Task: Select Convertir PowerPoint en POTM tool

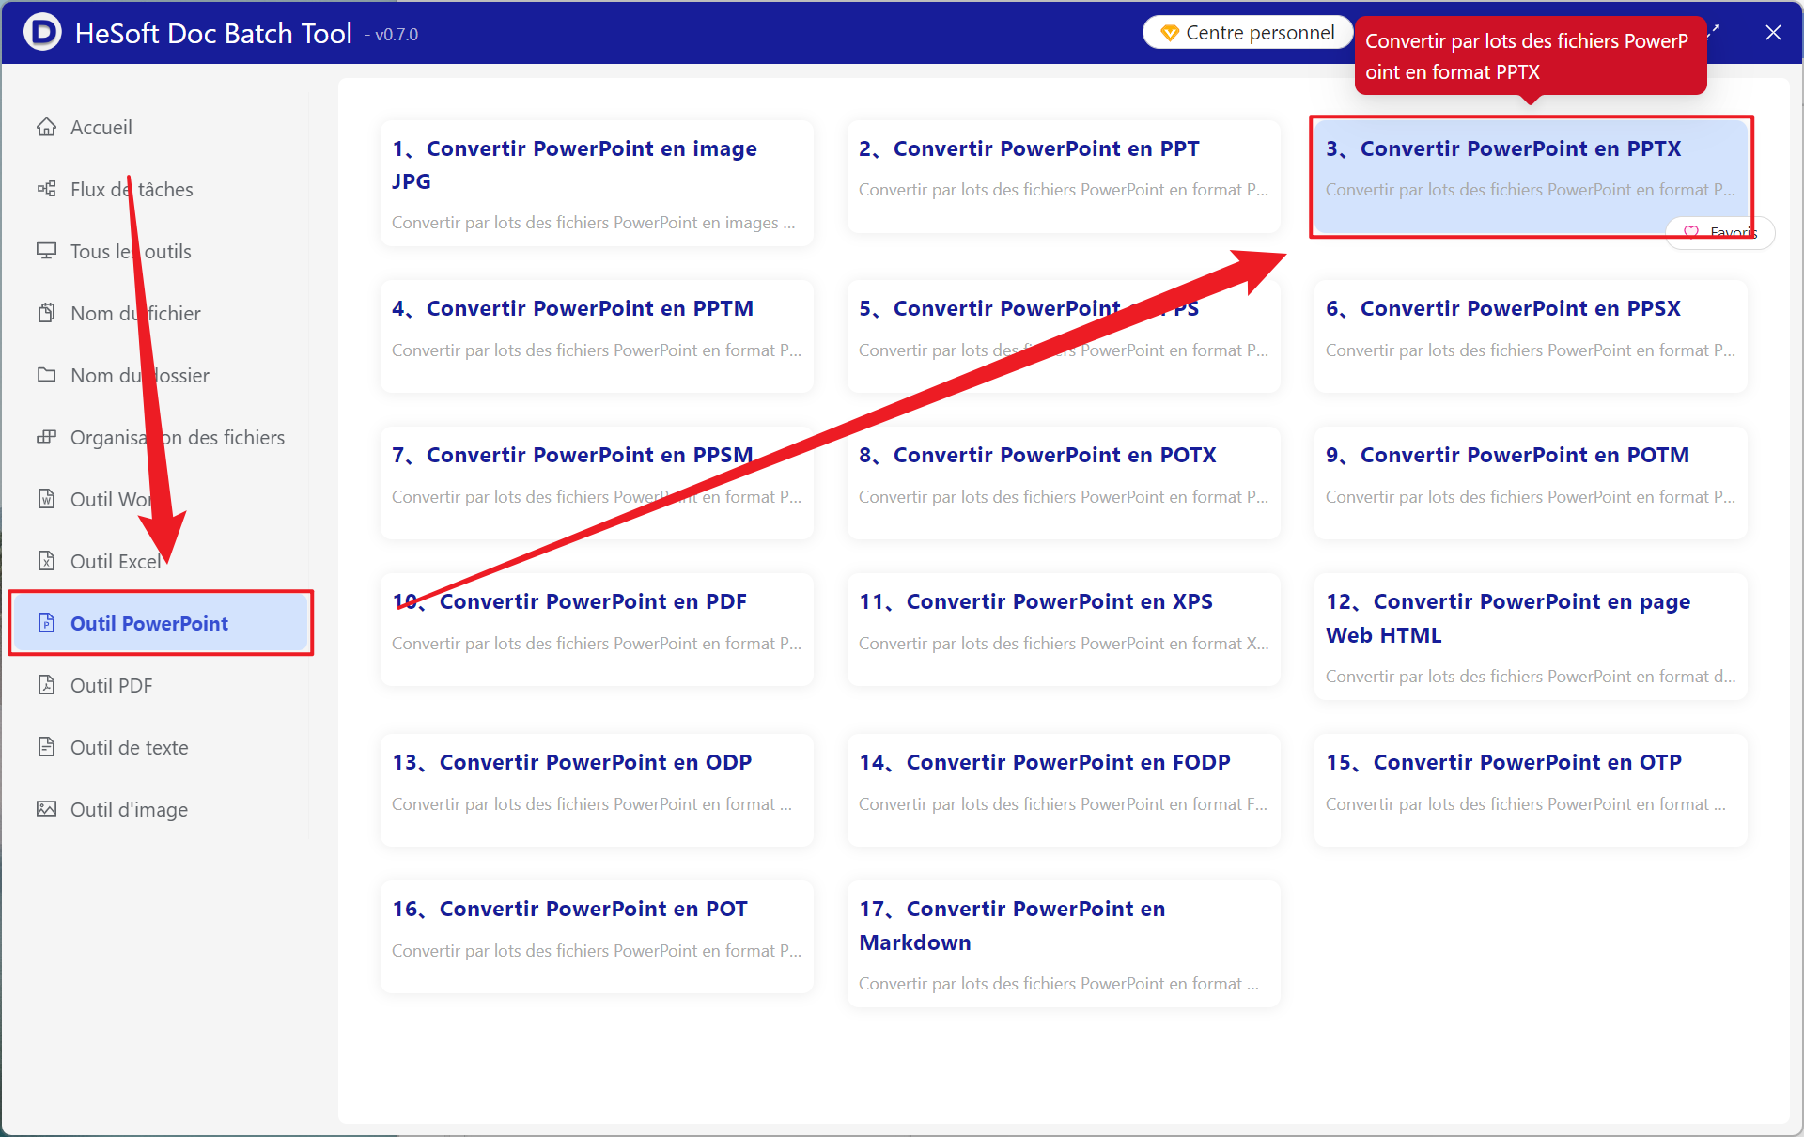Action: tap(1531, 483)
